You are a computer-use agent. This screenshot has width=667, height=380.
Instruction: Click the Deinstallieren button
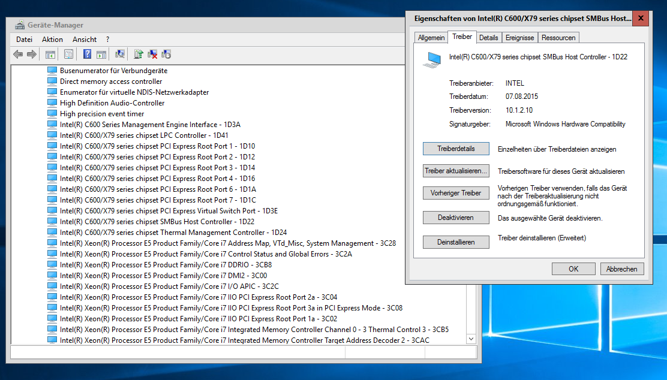tap(456, 242)
